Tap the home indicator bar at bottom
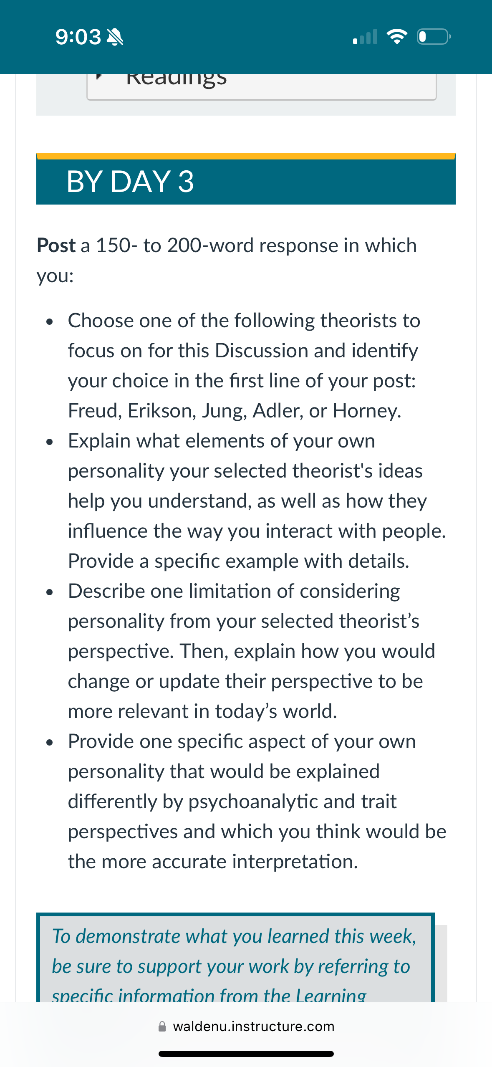Screen dimensions: 492x1067 click(x=246, y=1054)
